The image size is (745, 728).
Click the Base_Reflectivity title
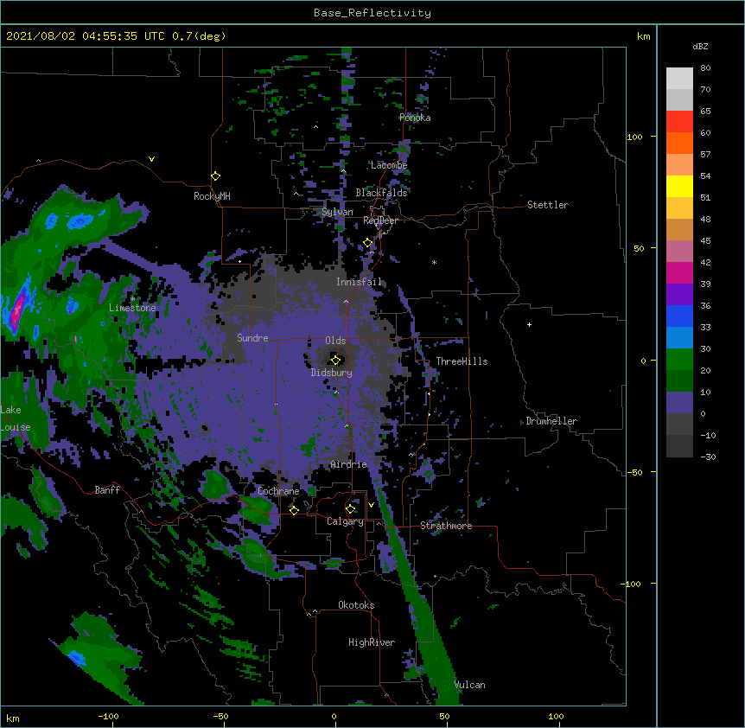point(372,13)
